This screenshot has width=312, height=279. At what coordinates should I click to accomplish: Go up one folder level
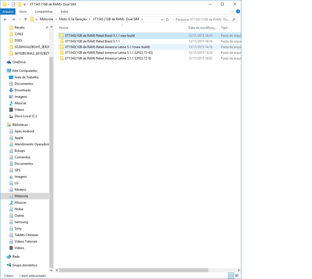25,19
